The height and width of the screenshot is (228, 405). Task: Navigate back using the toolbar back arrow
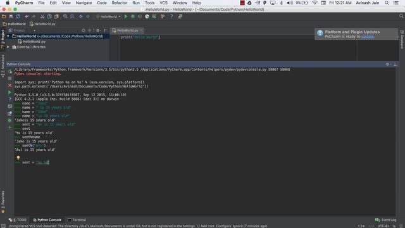pyautogui.click(x=81, y=16)
